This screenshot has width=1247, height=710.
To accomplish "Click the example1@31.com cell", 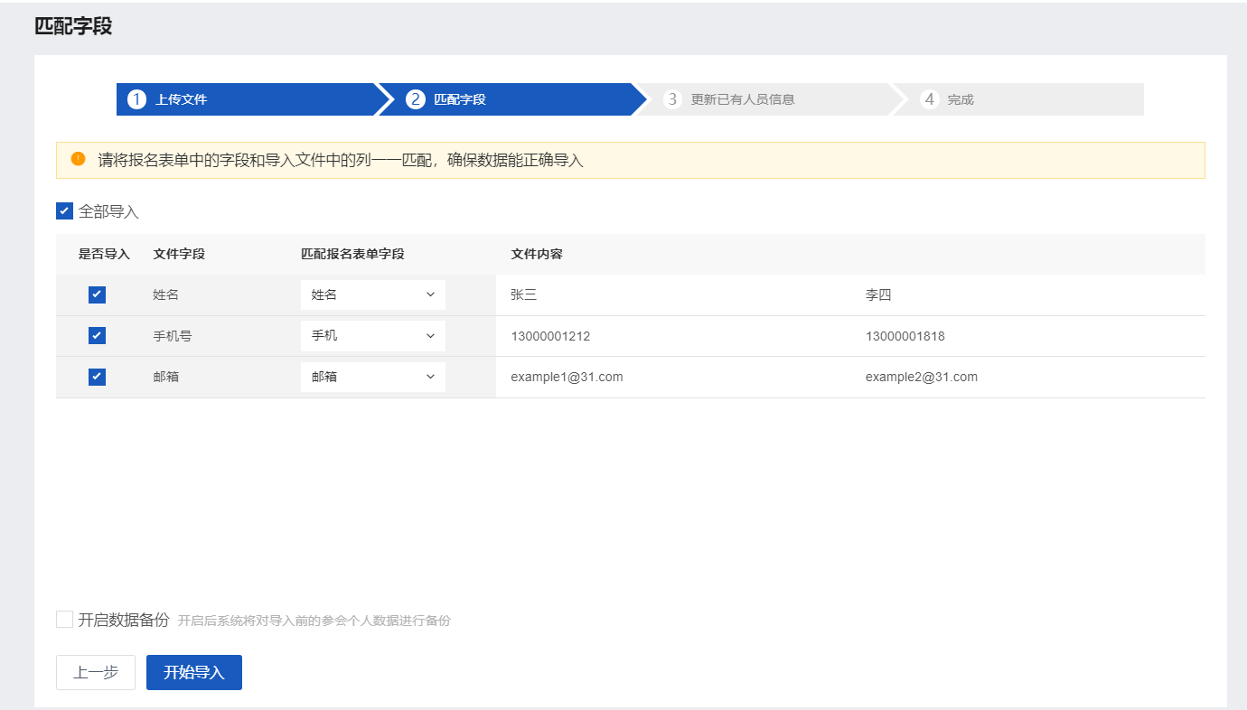I will click(567, 377).
